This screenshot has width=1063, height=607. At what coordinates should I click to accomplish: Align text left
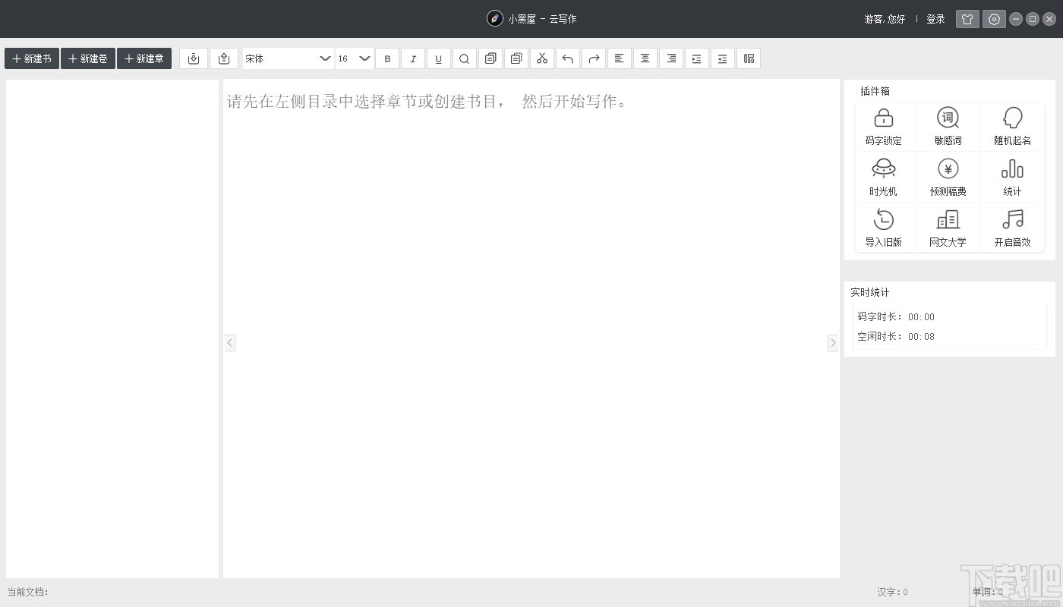pyautogui.click(x=620, y=58)
